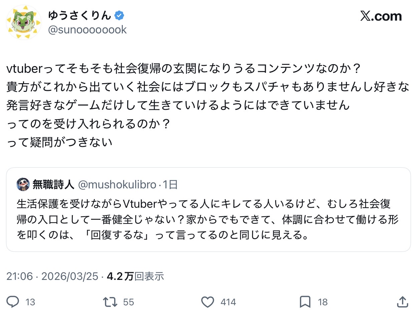Open the quoted post text about 生活保護
Image resolution: width=417 pixels, height=325 pixels.
tap(207, 219)
